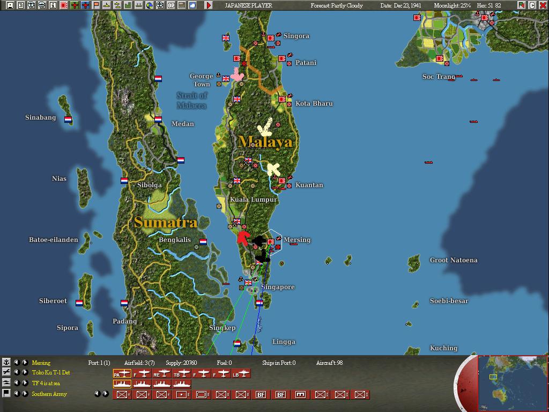The width and height of the screenshot is (549, 412).
Task: Click the Dutch flag marker at Sinabang
Action: tap(68, 120)
